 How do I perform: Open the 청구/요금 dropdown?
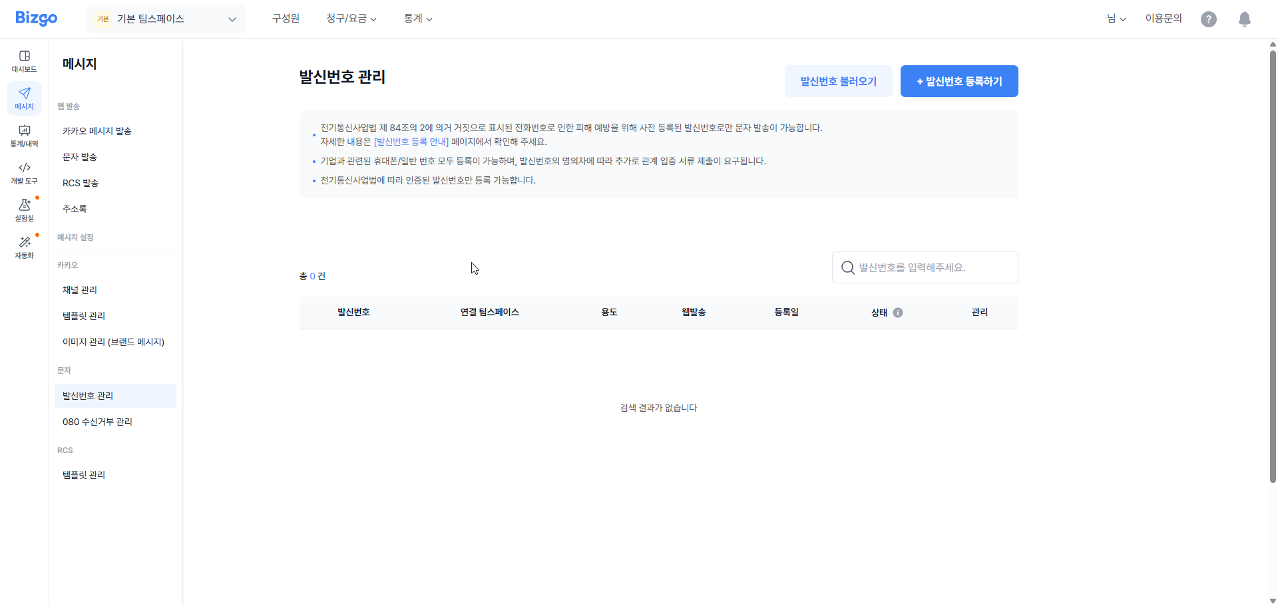click(x=351, y=19)
